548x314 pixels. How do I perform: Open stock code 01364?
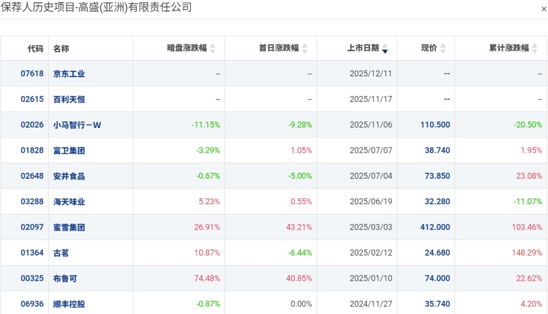32,253
